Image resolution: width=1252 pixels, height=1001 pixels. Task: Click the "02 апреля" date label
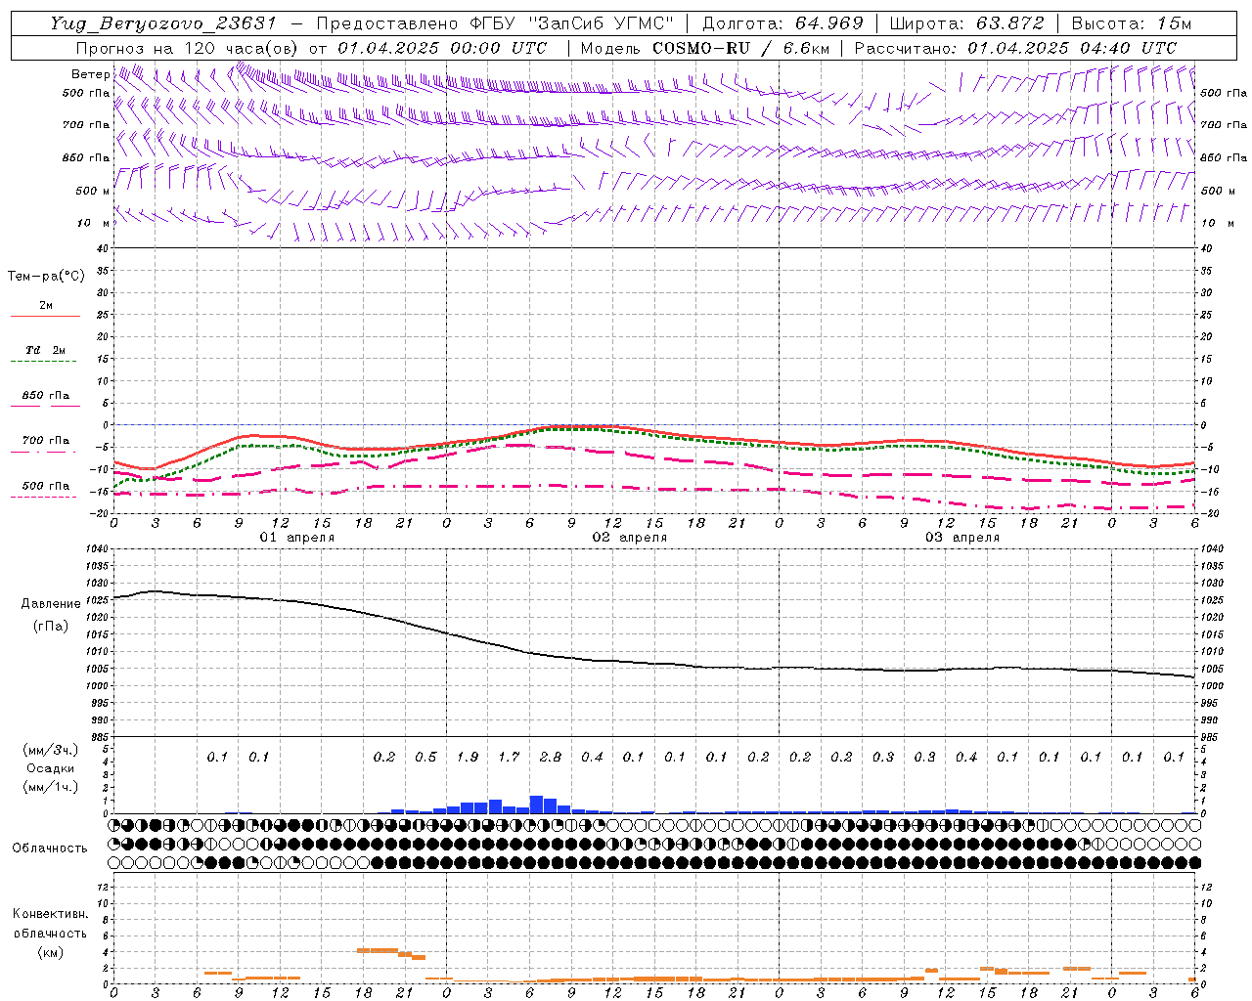click(x=630, y=538)
